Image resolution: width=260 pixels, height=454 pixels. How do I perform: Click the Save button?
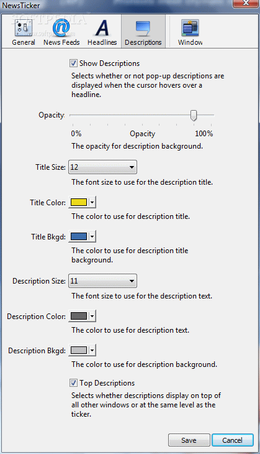(x=189, y=440)
